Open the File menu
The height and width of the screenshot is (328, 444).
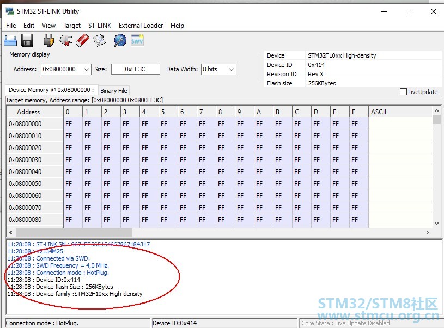11,26
